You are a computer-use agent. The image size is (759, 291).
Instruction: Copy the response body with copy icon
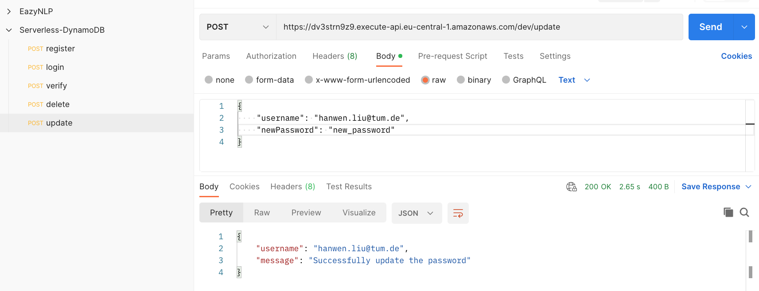pos(728,212)
